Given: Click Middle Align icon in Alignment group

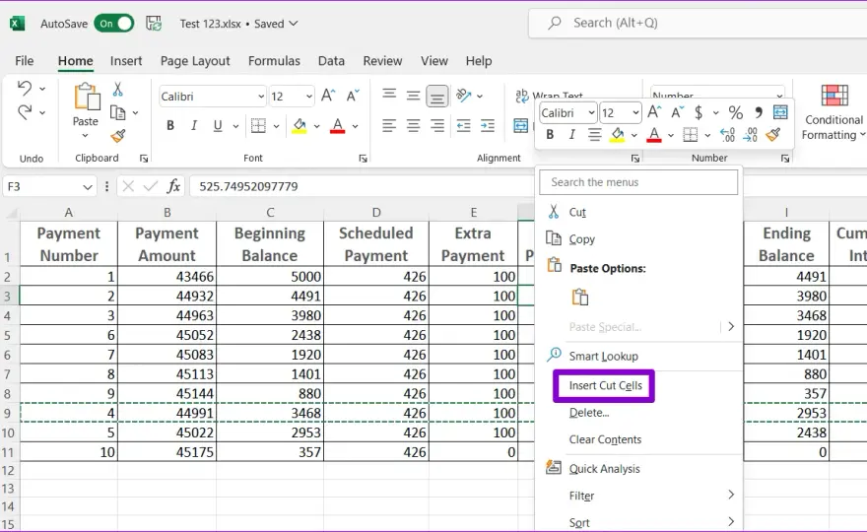Looking at the screenshot, I should (413, 96).
